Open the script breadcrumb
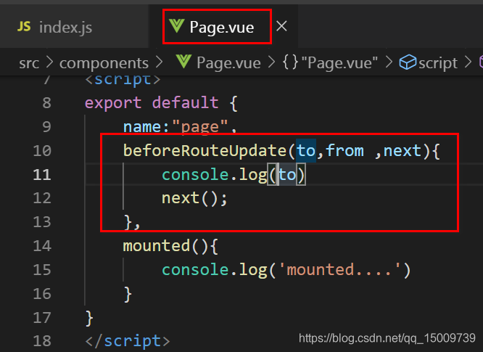 (438, 63)
